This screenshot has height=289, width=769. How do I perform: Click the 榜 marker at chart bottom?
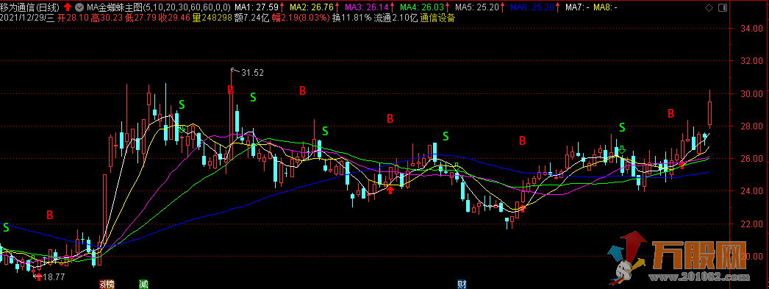[x=109, y=284]
